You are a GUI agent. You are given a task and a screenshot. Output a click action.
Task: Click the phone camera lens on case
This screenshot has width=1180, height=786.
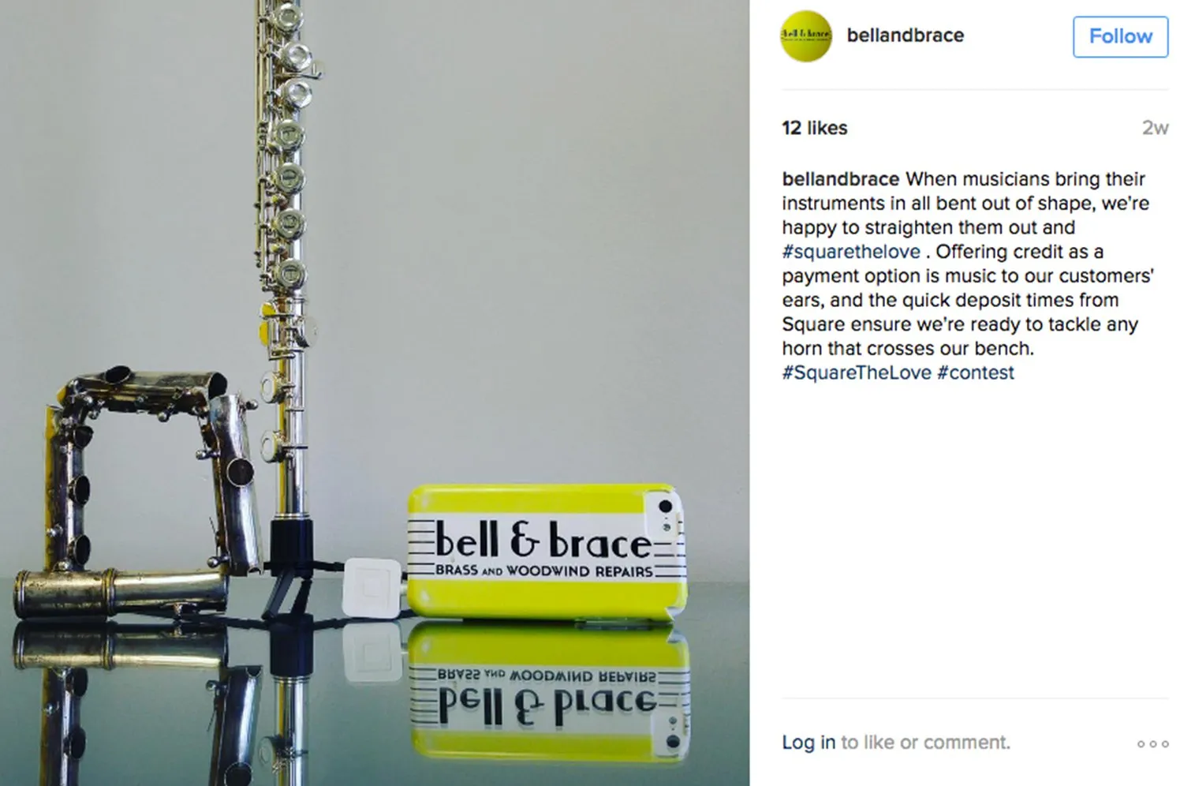click(665, 506)
